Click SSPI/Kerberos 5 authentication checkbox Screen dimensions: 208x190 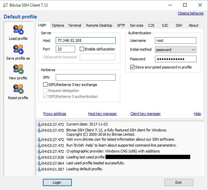click(x=45, y=96)
